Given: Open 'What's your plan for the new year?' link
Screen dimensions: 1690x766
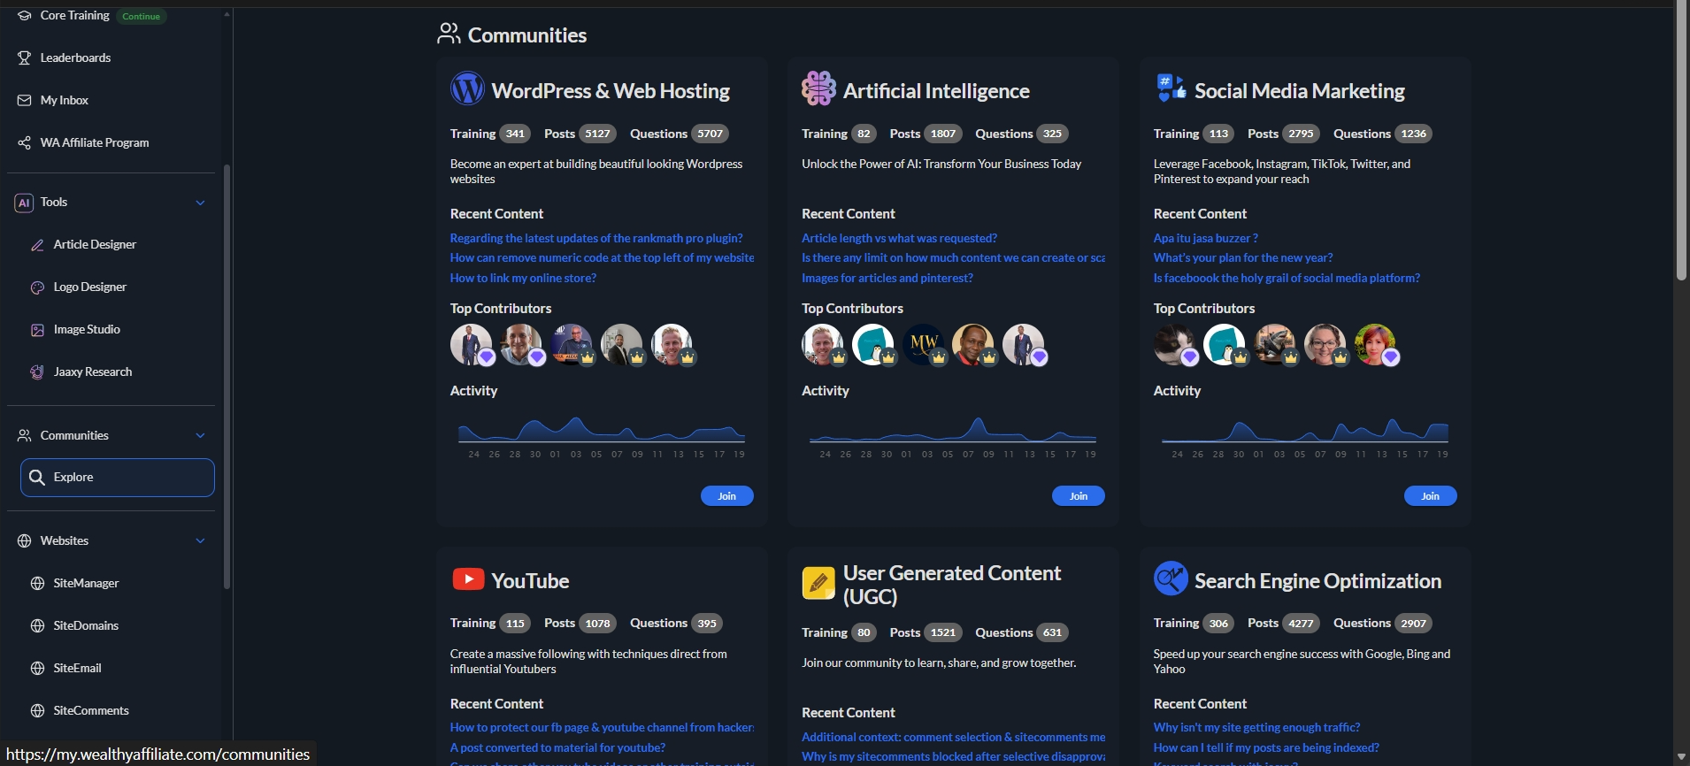Looking at the screenshot, I should tap(1242, 257).
